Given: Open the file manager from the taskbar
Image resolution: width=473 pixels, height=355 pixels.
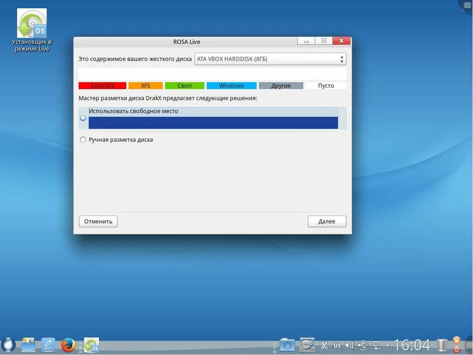Looking at the screenshot, I should click(x=28, y=345).
